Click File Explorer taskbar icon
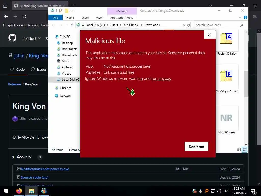The height and width of the screenshot is (196, 261). tap(31, 191)
